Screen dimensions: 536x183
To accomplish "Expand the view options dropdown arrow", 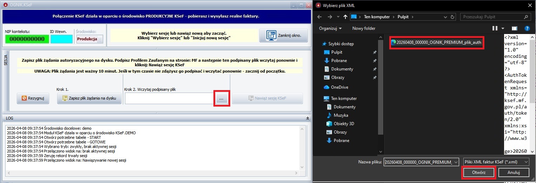I will pyautogui.click(x=503, y=28).
